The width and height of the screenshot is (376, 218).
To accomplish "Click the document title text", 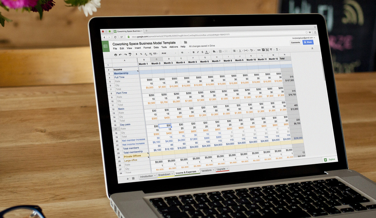I will 144,43.
